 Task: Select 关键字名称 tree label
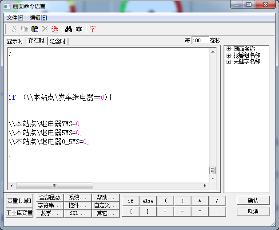[x=247, y=62]
